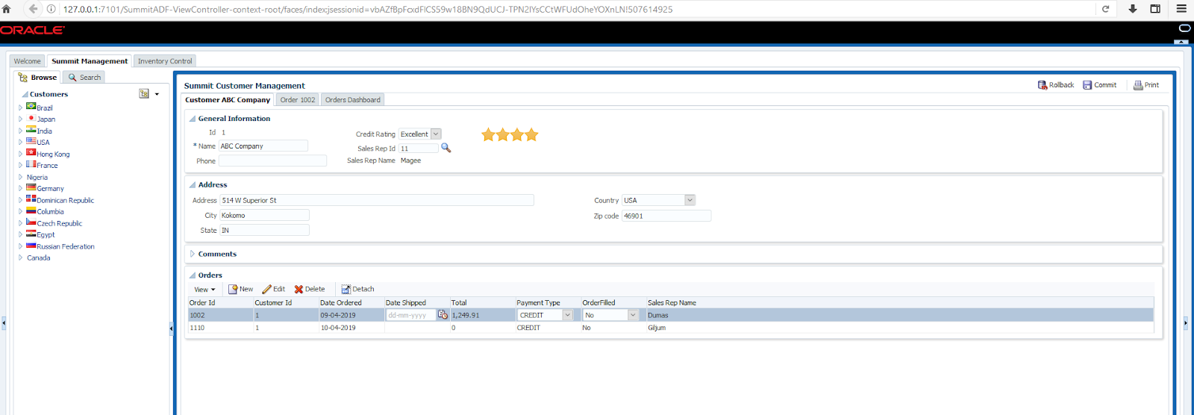1194x415 pixels.
Task: Open the OrderFilled dropdown for order 1002
Action: [x=633, y=315]
